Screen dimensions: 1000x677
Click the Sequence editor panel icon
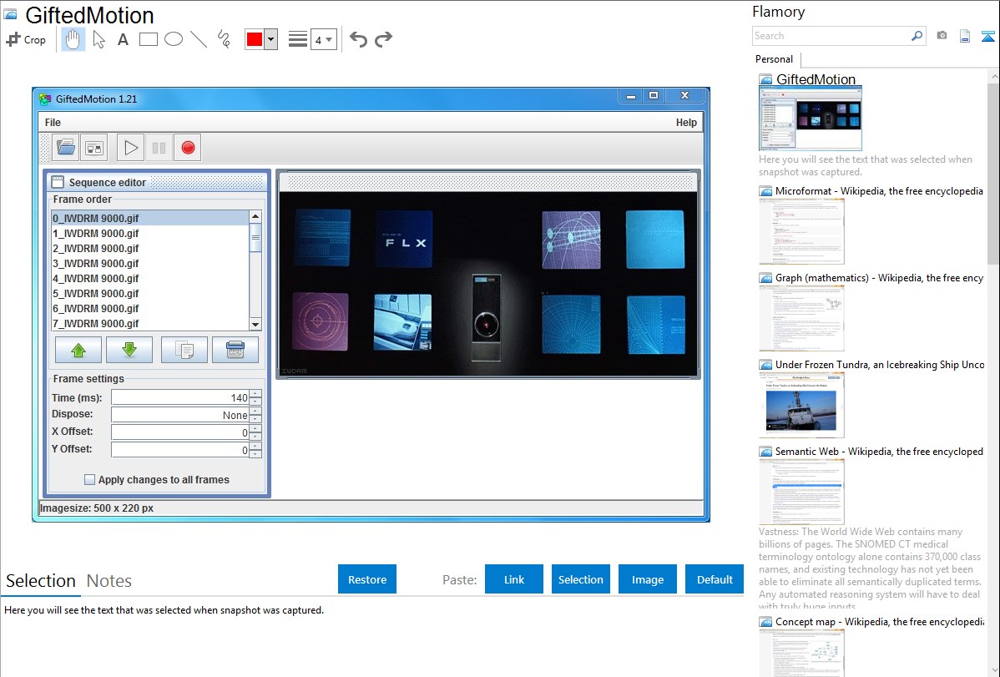click(58, 183)
